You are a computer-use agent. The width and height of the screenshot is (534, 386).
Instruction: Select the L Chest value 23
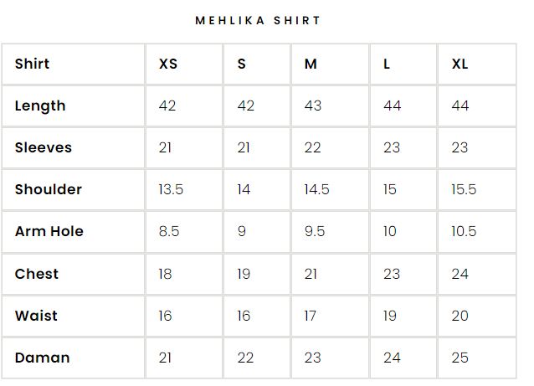(392, 274)
